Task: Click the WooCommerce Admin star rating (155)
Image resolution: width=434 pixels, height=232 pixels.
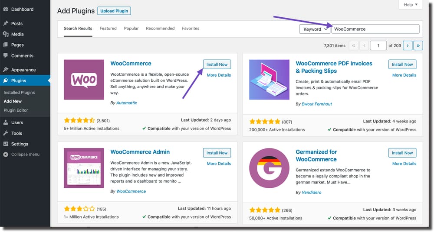Action: coord(79,209)
